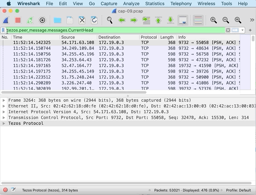256x195 pixels.
Task: Add a display filter button with the plus icon
Action: [x=250, y=30]
